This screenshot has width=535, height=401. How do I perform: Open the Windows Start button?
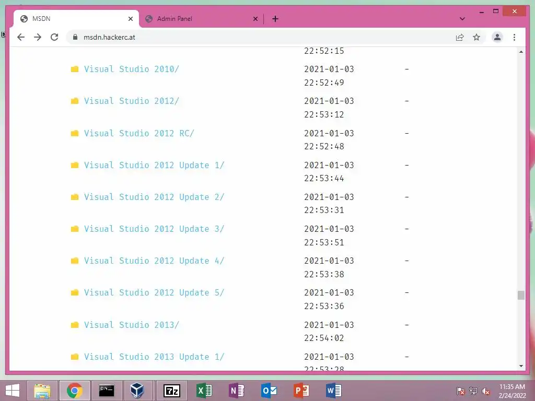pos(13,391)
